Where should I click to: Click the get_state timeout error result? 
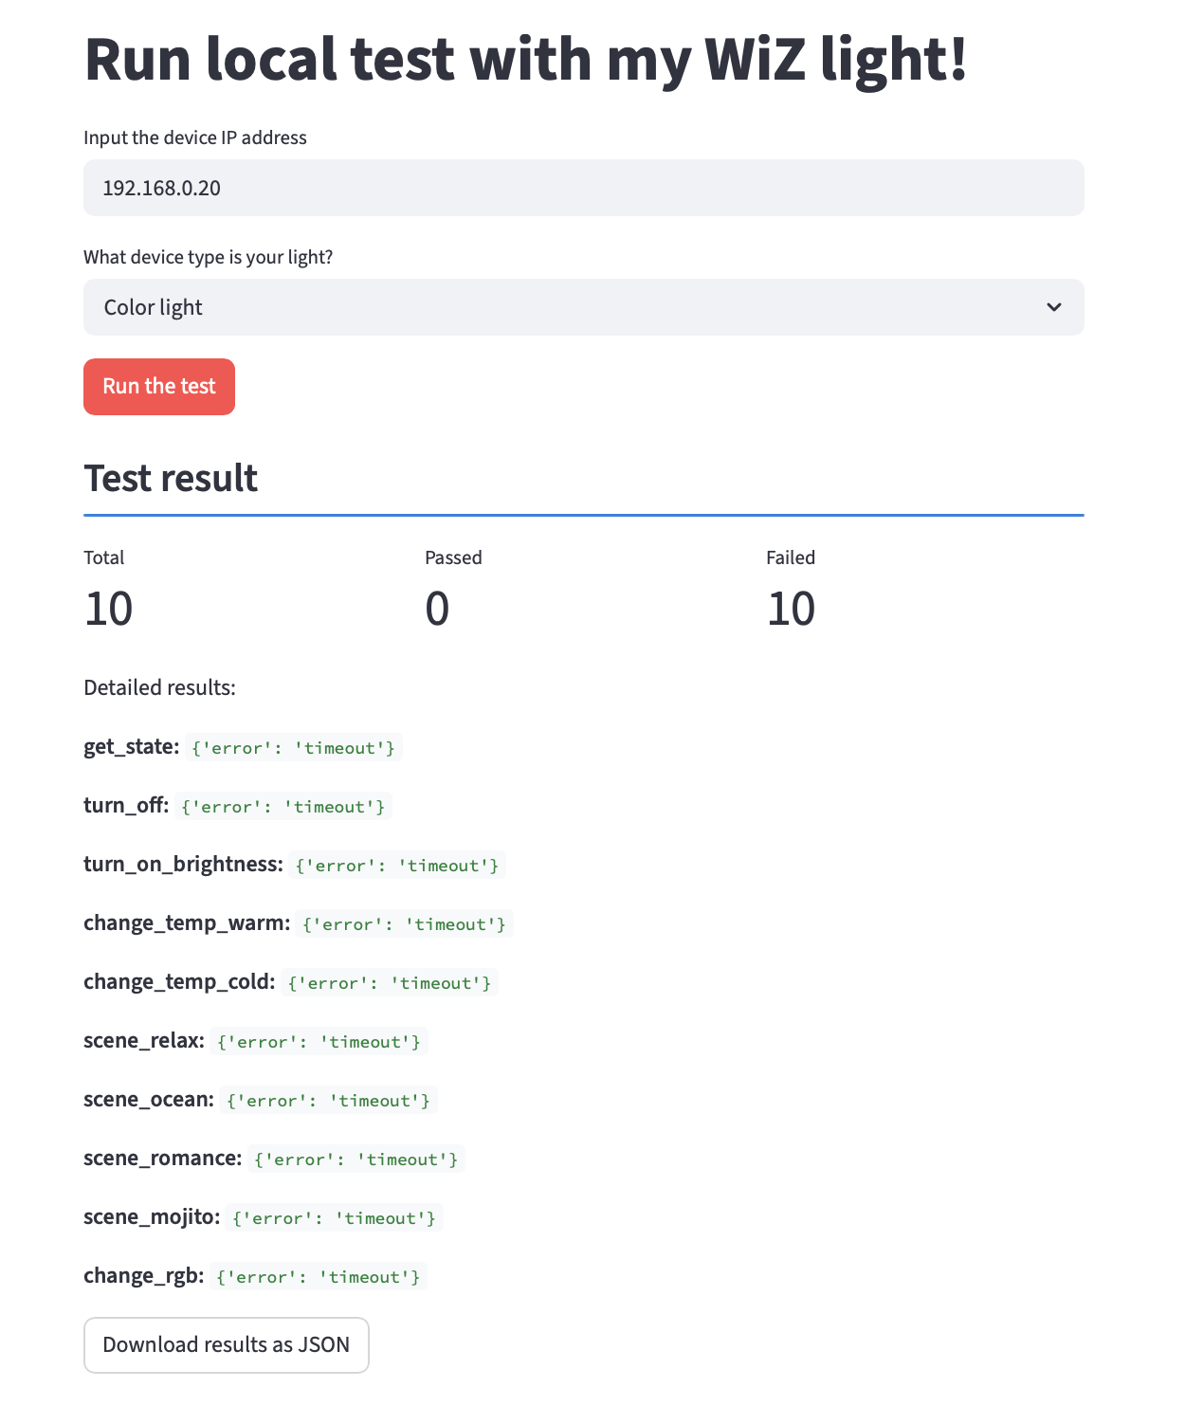pyautogui.click(x=294, y=748)
